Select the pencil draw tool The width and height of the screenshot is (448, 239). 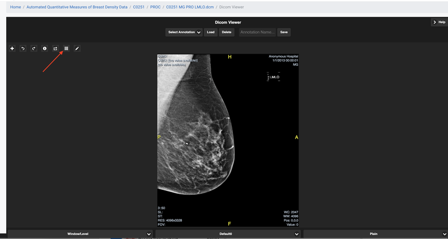coord(77,49)
